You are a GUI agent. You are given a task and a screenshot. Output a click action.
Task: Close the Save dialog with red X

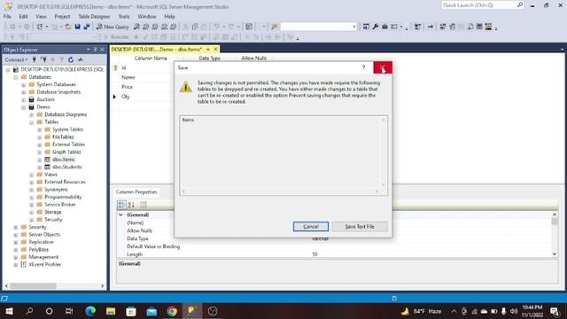click(383, 67)
